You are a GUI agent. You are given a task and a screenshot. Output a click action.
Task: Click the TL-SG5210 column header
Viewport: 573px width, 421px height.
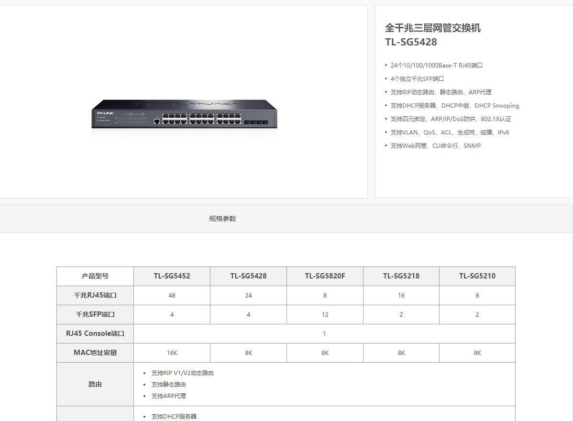[477, 277]
